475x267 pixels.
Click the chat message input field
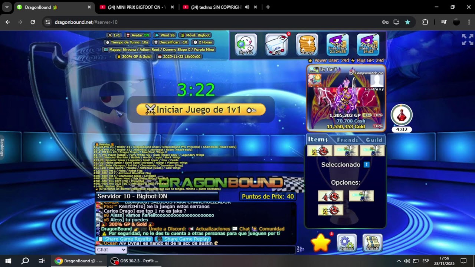(x=212, y=250)
